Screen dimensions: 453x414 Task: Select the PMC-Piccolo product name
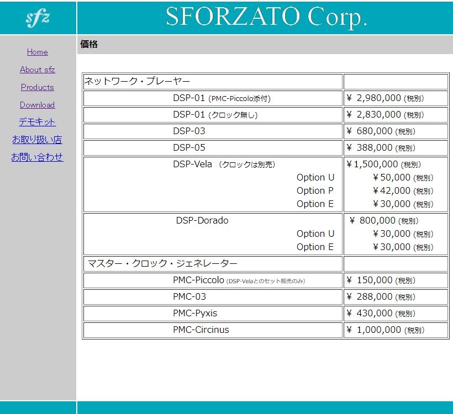pos(198,280)
